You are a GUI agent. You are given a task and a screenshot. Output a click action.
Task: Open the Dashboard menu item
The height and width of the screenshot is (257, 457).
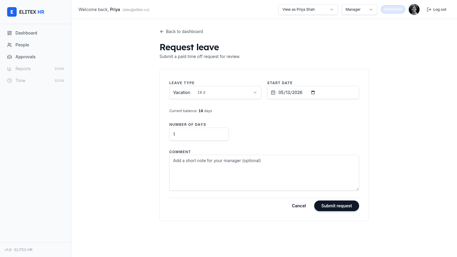point(36,33)
